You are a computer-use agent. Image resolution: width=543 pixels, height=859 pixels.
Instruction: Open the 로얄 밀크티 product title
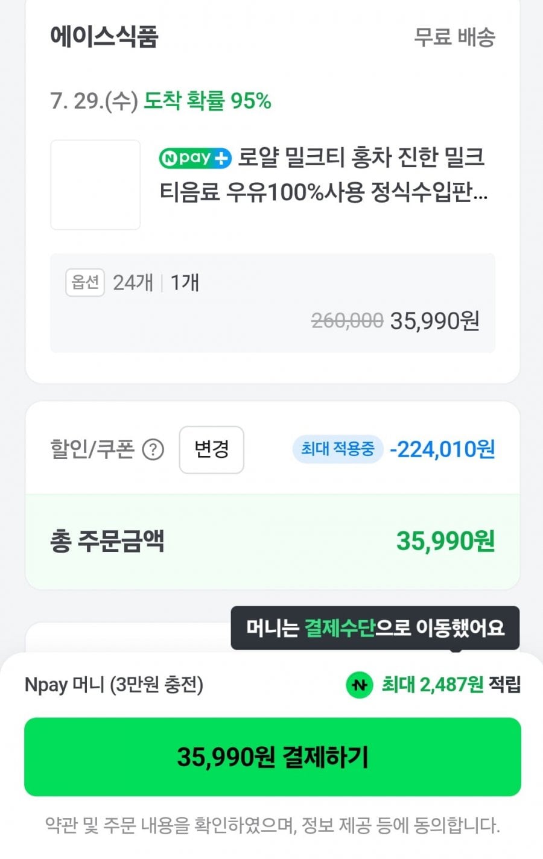click(x=324, y=175)
